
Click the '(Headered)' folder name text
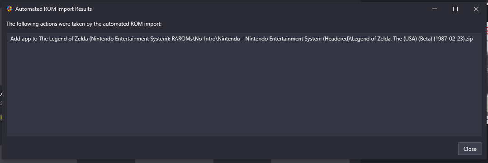tap(336, 39)
